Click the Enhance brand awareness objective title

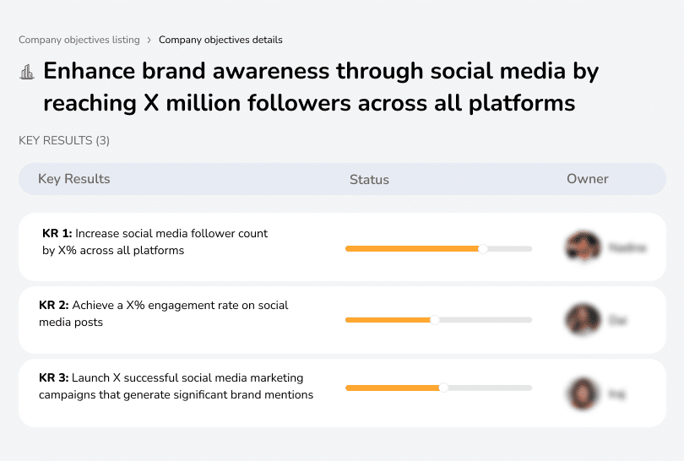pos(321,87)
